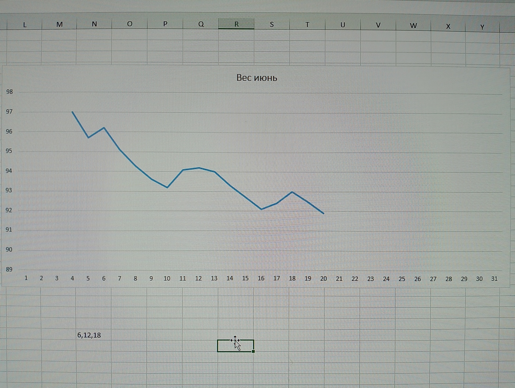This screenshot has height=388, width=515.
Task: Click y-axis label 94
Action: click(x=9, y=171)
